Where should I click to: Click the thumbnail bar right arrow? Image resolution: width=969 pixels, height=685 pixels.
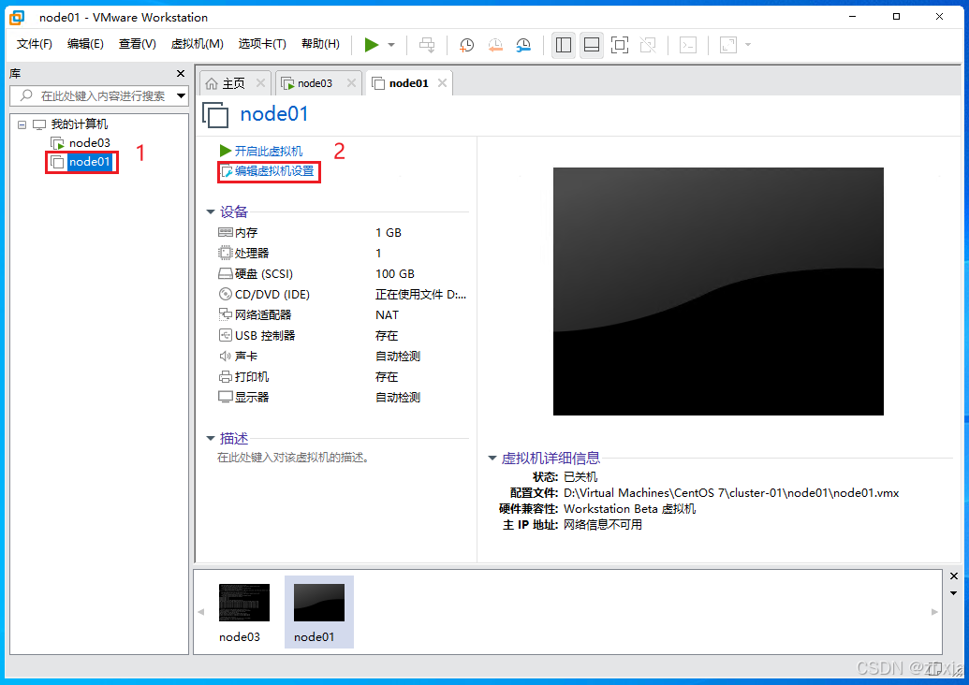pos(934,612)
